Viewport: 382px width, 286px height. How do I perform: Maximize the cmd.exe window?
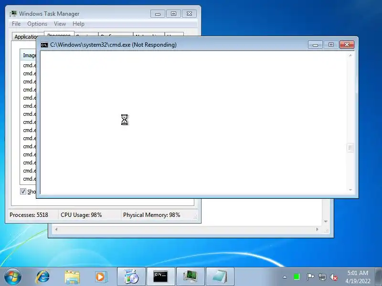pyautogui.click(x=331, y=45)
